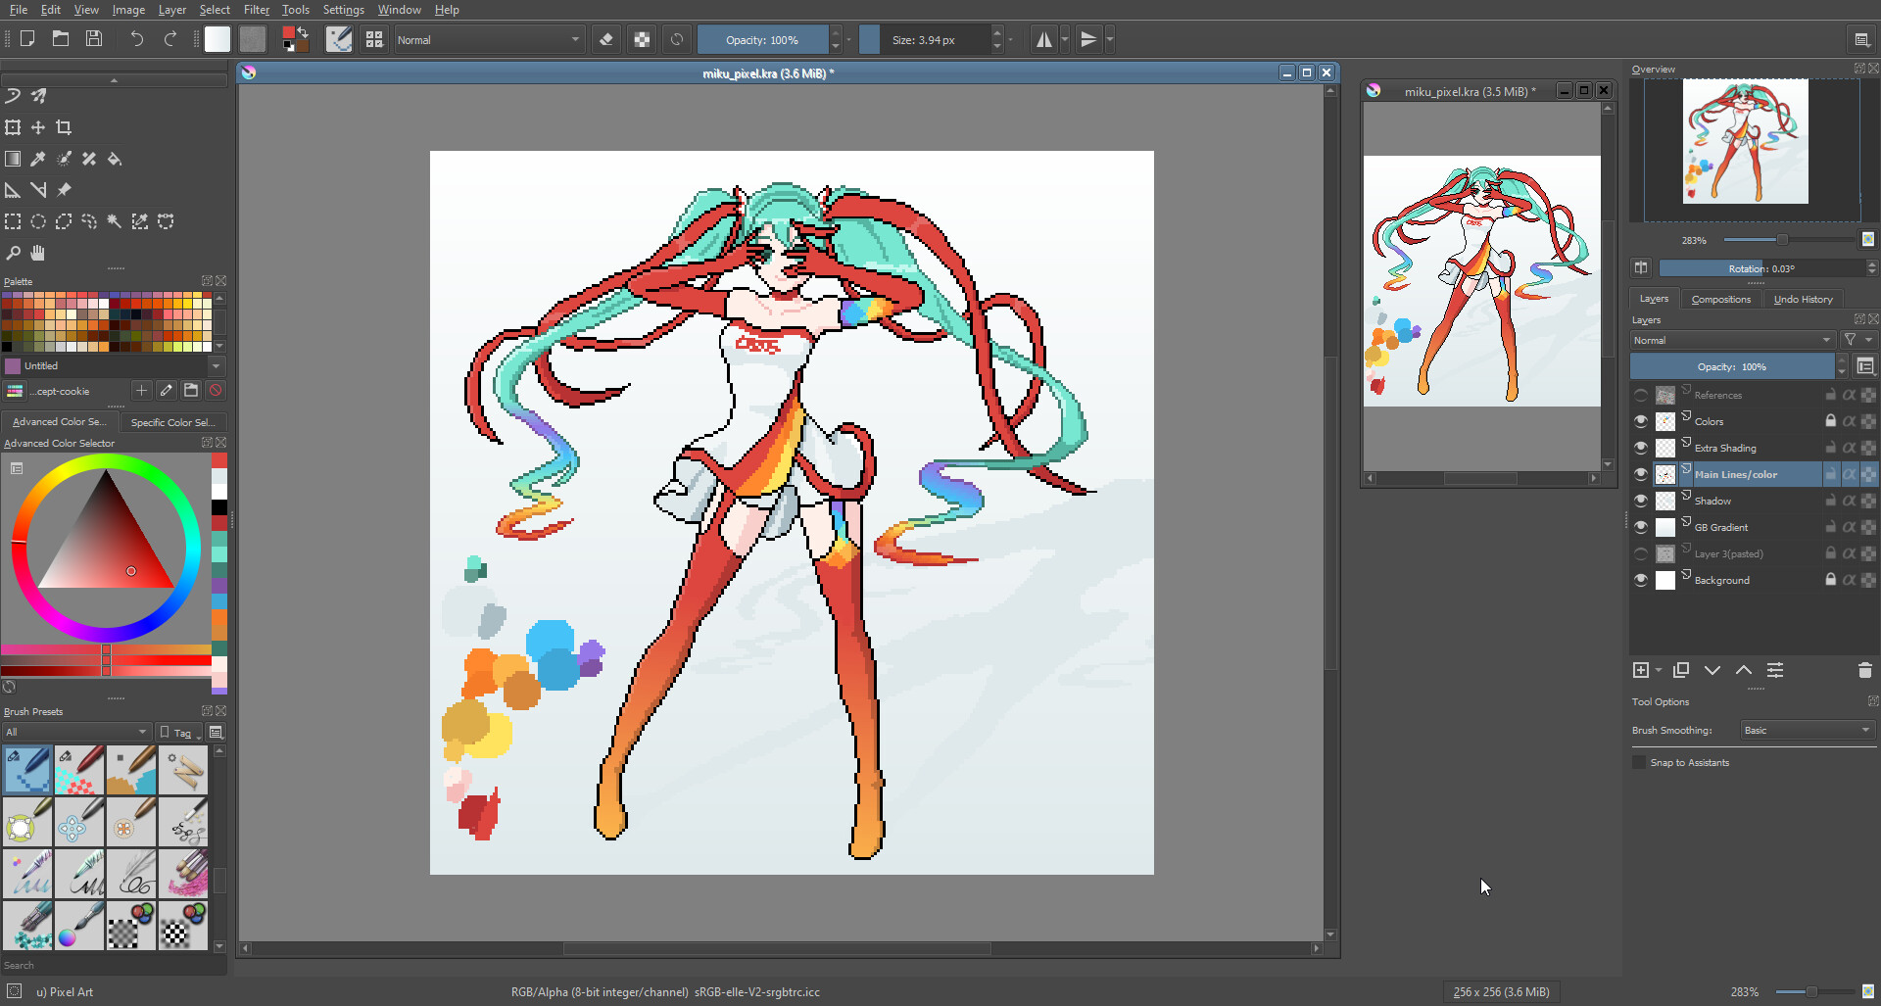
Task: Click the foreground red color swatch
Action: [x=289, y=34]
